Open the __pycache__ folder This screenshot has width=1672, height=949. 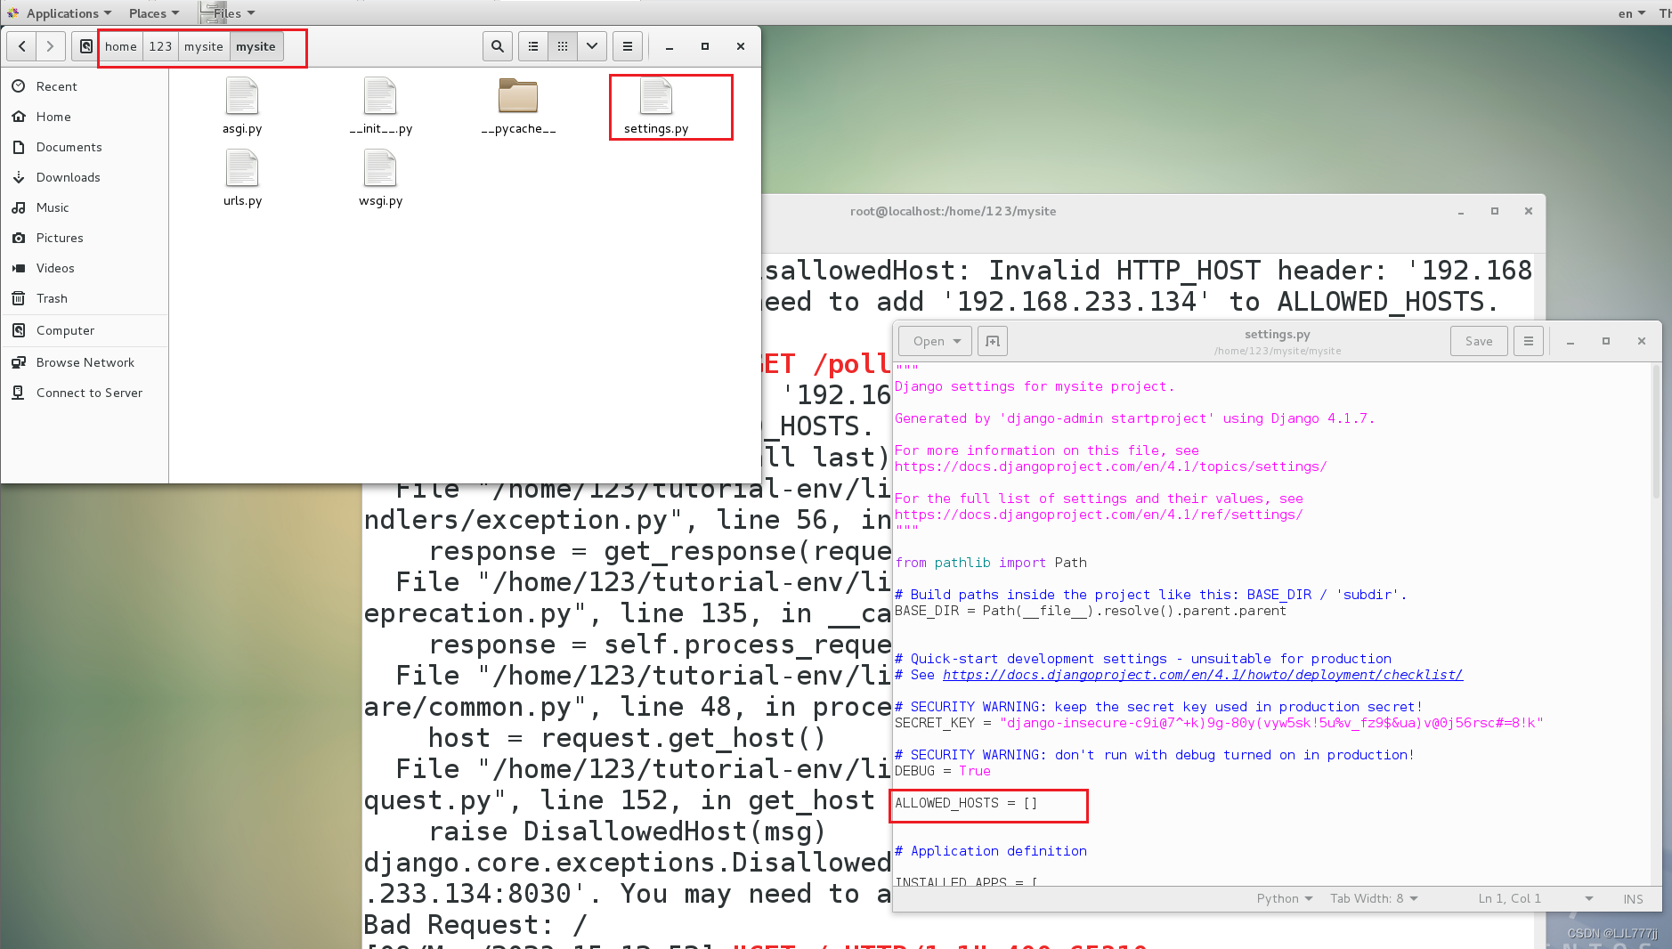(517, 98)
